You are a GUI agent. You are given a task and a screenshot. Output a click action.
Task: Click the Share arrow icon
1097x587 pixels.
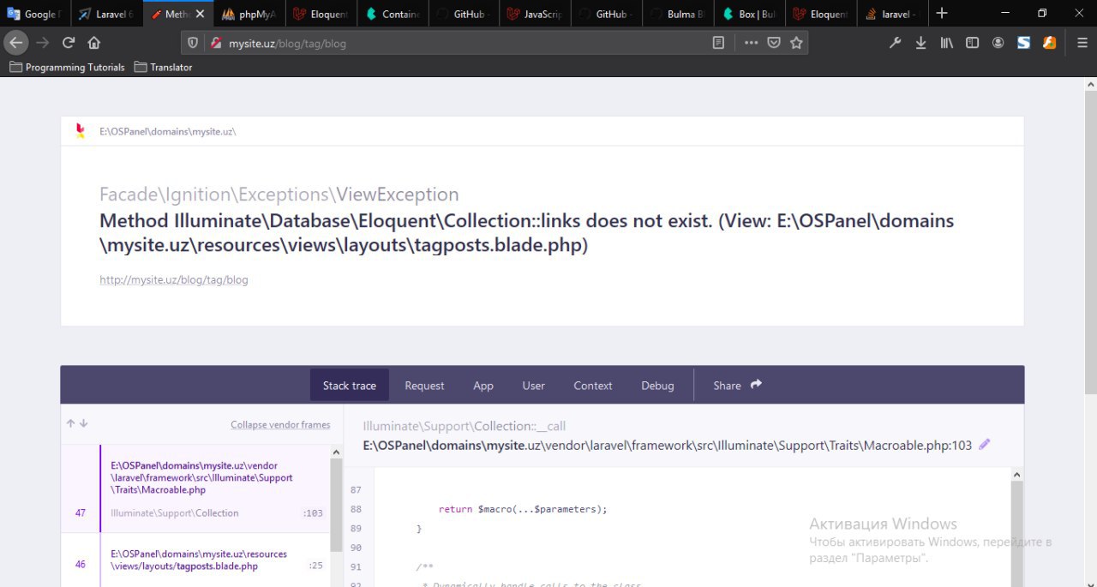tap(756, 385)
